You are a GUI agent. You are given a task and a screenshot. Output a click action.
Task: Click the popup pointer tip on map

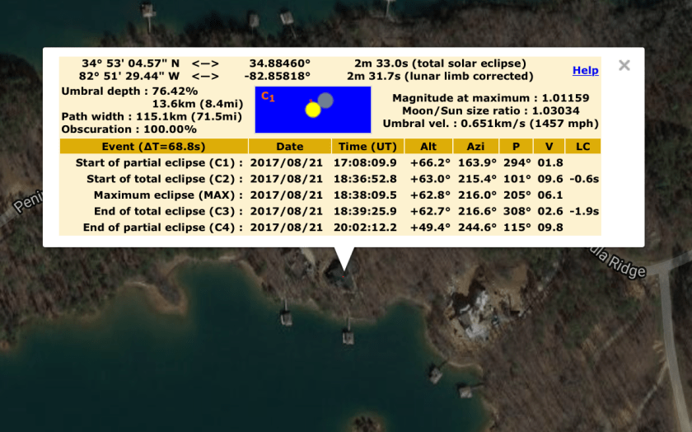(x=344, y=268)
